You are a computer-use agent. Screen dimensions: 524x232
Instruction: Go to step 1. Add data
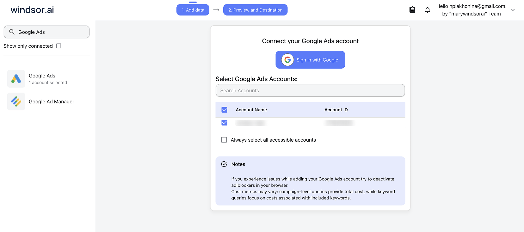pyautogui.click(x=193, y=10)
